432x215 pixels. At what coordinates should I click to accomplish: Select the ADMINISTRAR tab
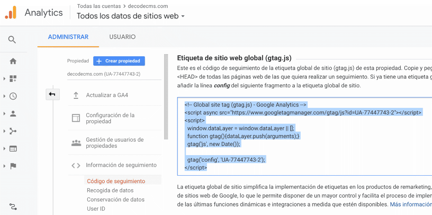point(68,37)
